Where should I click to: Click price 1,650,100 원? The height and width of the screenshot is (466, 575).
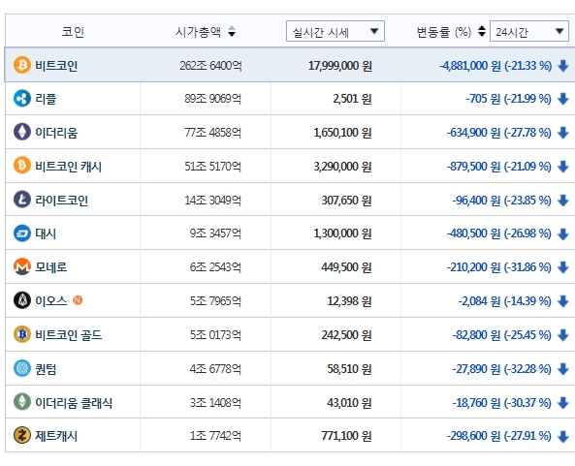click(342, 133)
